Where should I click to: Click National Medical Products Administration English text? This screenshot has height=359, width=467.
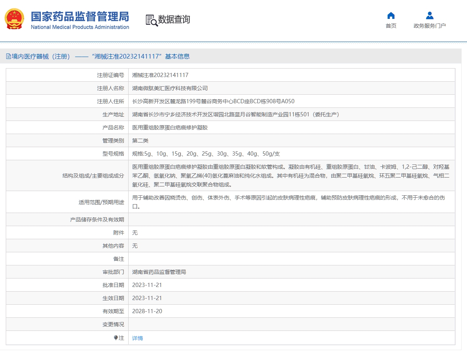(x=80, y=27)
